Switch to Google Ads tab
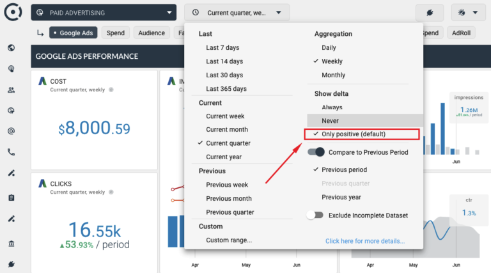The image size is (491, 273). coord(74,33)
